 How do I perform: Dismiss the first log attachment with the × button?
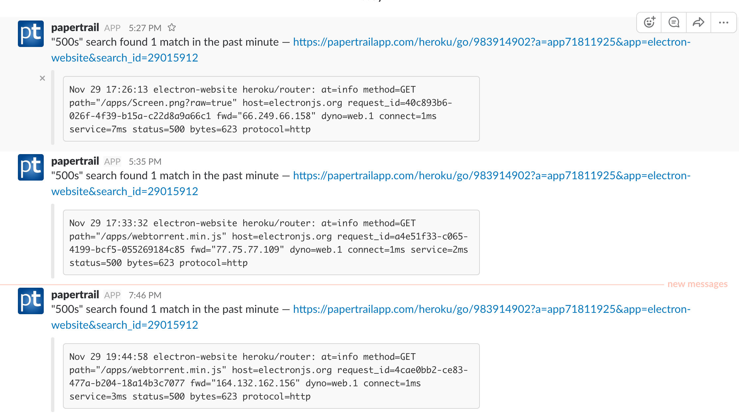pos(42,78)
